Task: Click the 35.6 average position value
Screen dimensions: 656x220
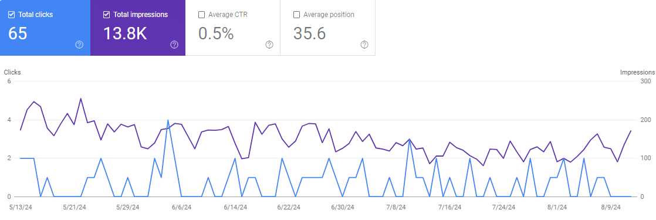Action: click(310, 33)
